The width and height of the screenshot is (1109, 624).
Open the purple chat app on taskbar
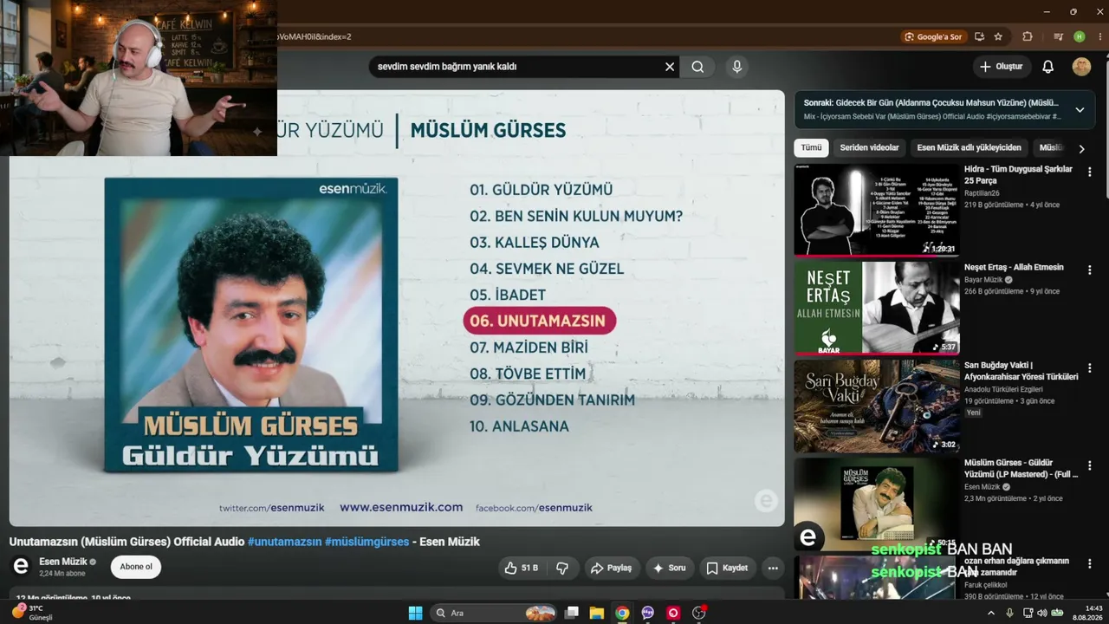[x=647, y=613]
